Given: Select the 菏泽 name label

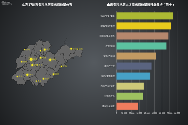Looking at the screenshot, I should (21, 77).
